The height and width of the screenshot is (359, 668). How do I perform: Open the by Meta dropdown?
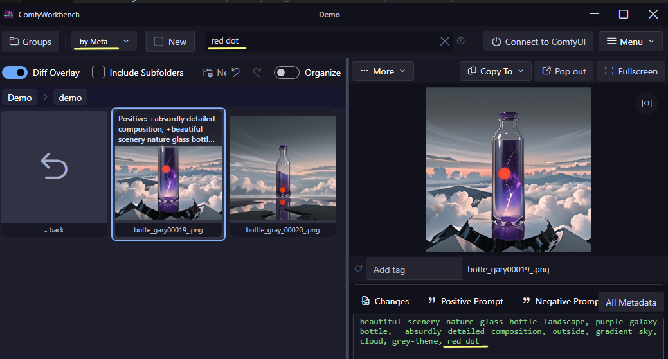104,42
